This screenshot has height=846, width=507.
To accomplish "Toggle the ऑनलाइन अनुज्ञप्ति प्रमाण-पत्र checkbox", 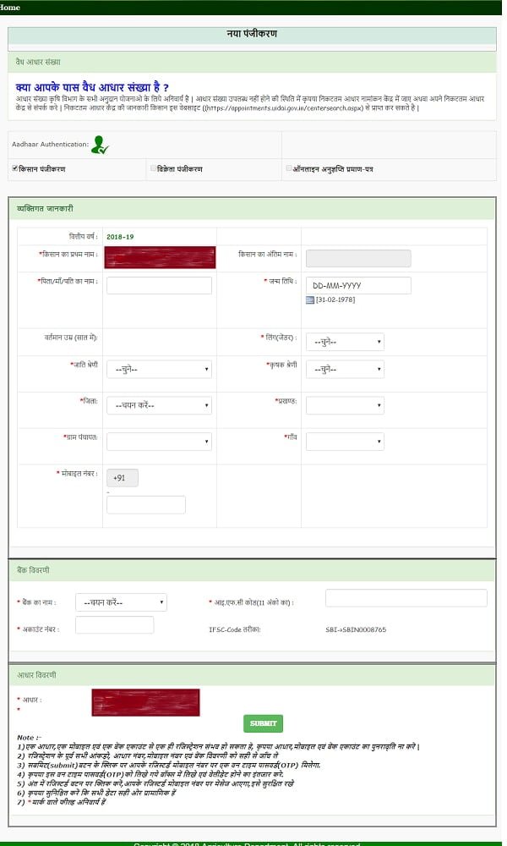I will pos(289,168).
